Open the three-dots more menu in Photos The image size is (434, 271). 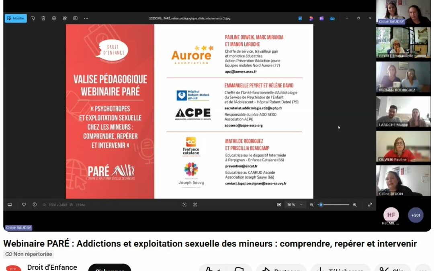tap(86, 18)
